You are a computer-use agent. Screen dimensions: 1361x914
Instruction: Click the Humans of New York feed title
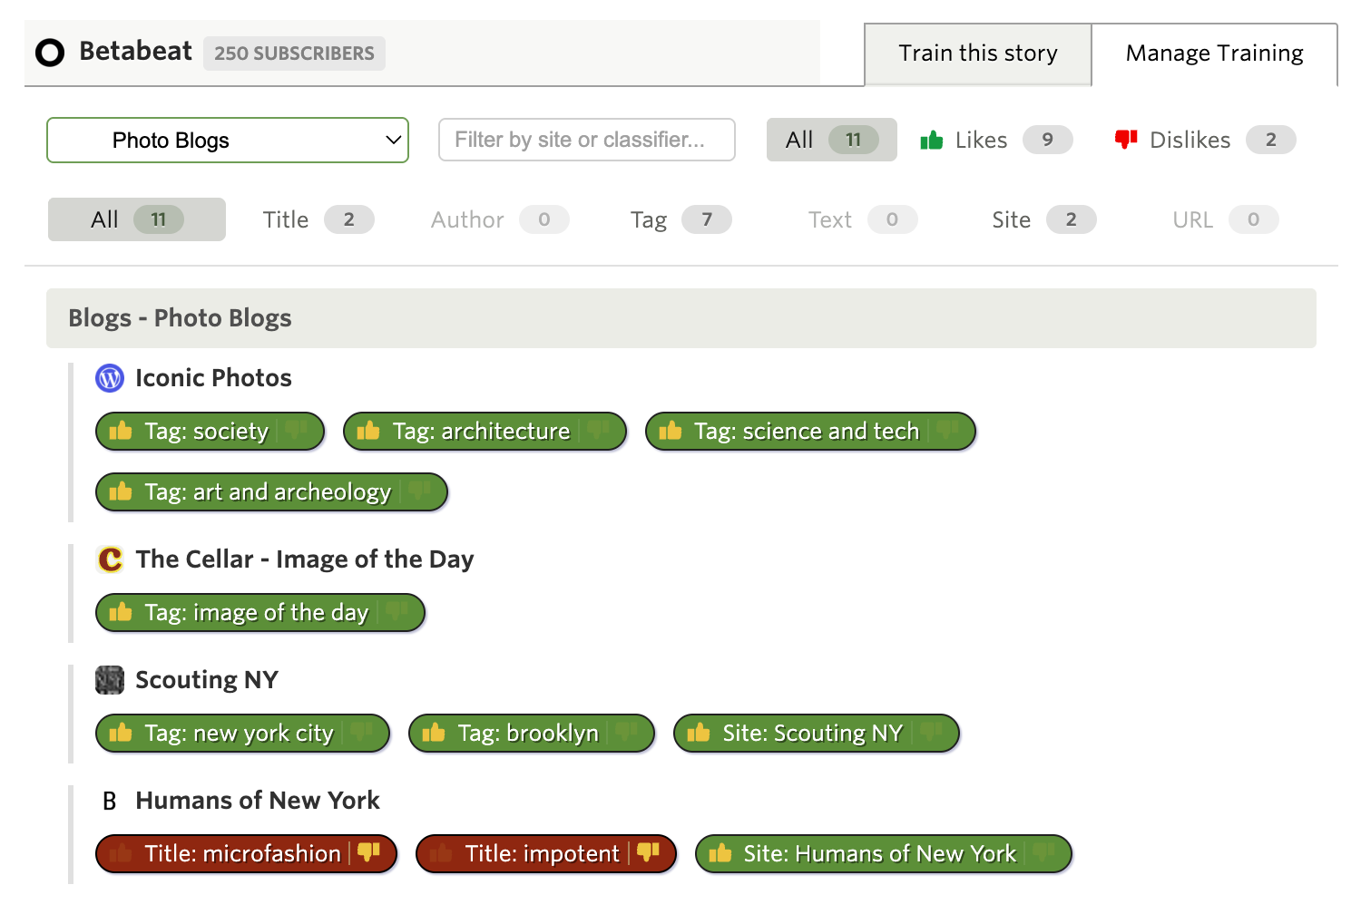[x=258, y=801]
